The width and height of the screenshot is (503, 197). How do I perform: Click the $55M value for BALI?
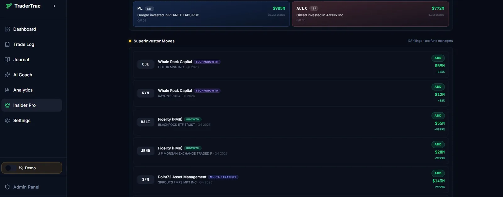[x=439, y=123]
